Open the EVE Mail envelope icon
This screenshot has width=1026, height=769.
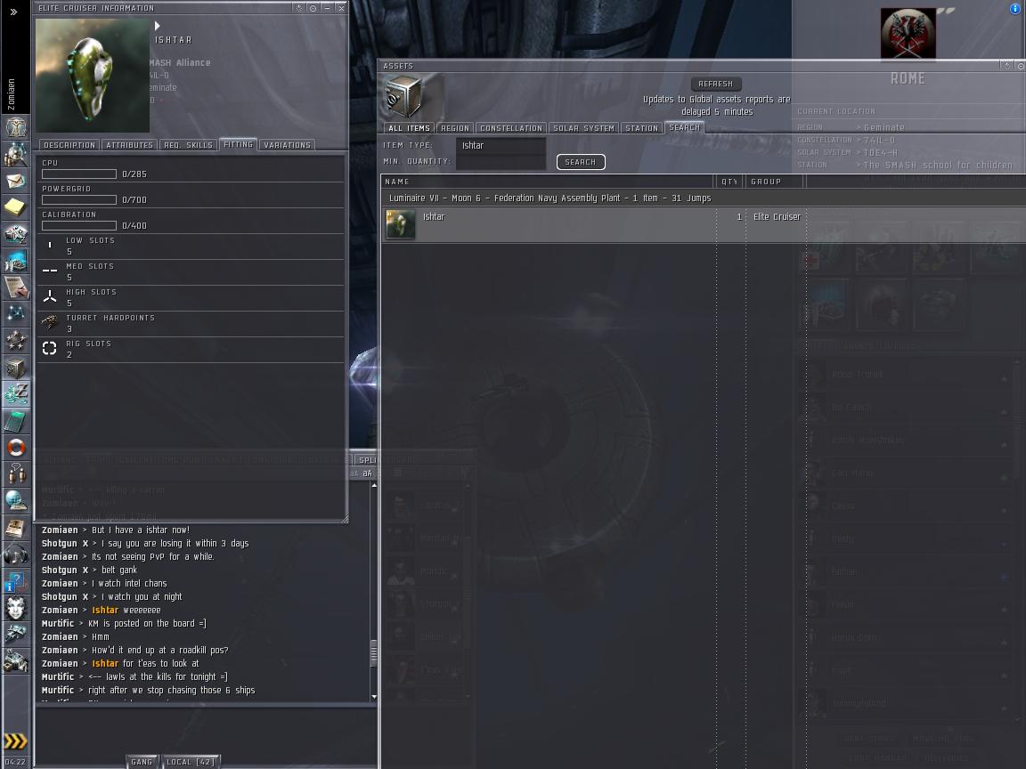pos(16,181)
